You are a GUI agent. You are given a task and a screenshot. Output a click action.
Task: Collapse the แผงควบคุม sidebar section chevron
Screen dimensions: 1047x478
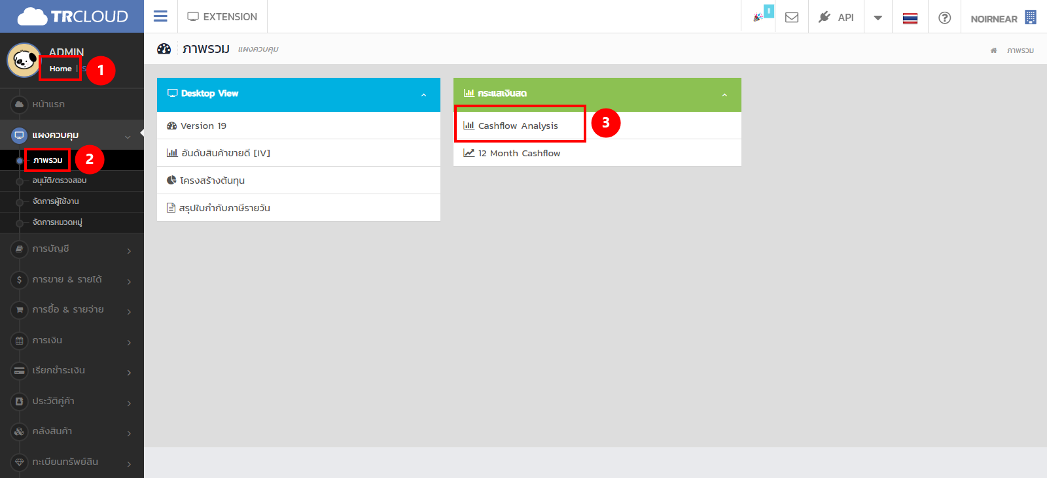tap(128, 137)
